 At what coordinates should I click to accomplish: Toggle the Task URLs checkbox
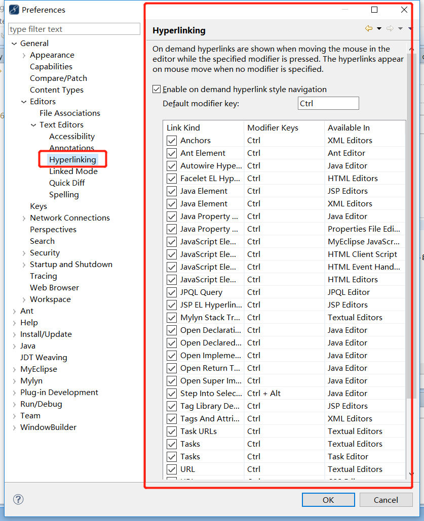pos(172,431)
